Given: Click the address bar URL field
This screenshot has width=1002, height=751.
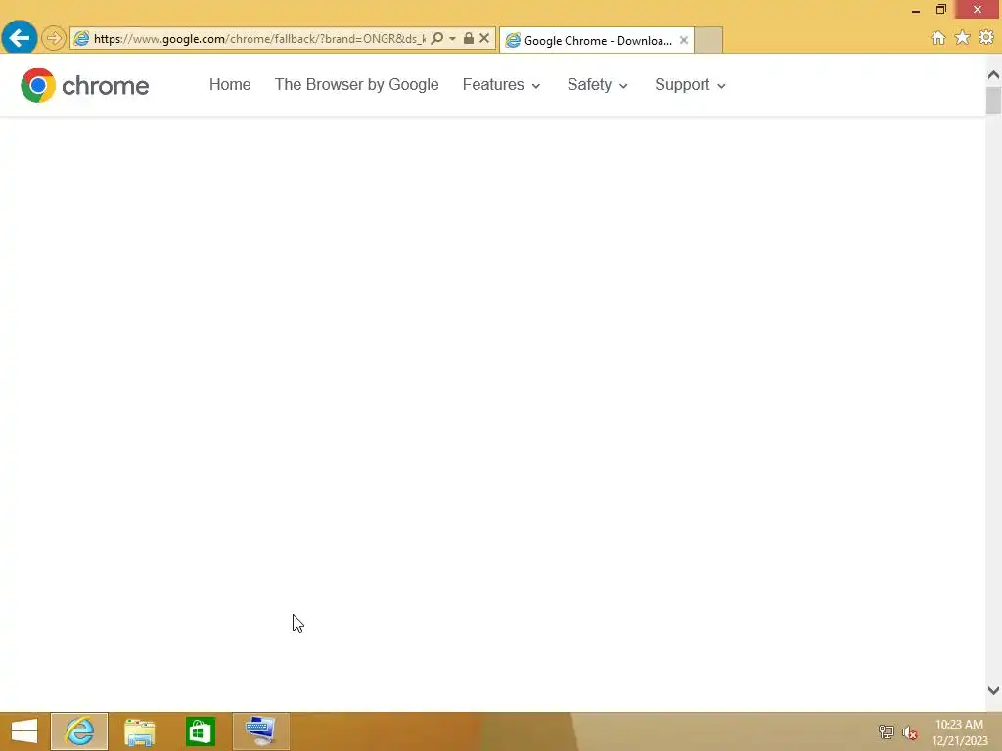Looking at the screenshot, I should pyautogui.click(x=258, y=39).
